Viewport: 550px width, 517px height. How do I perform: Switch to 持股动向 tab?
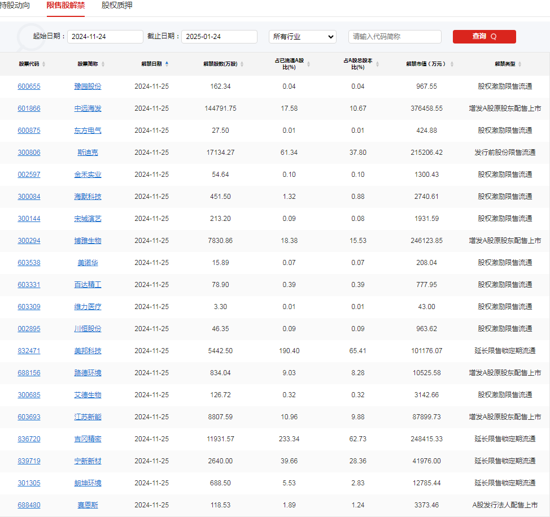15,5
